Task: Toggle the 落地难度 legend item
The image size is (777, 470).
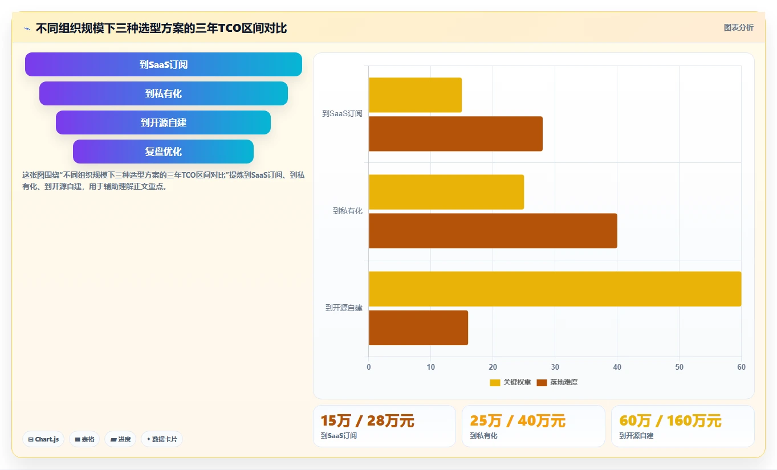Action: click(557, 382)
